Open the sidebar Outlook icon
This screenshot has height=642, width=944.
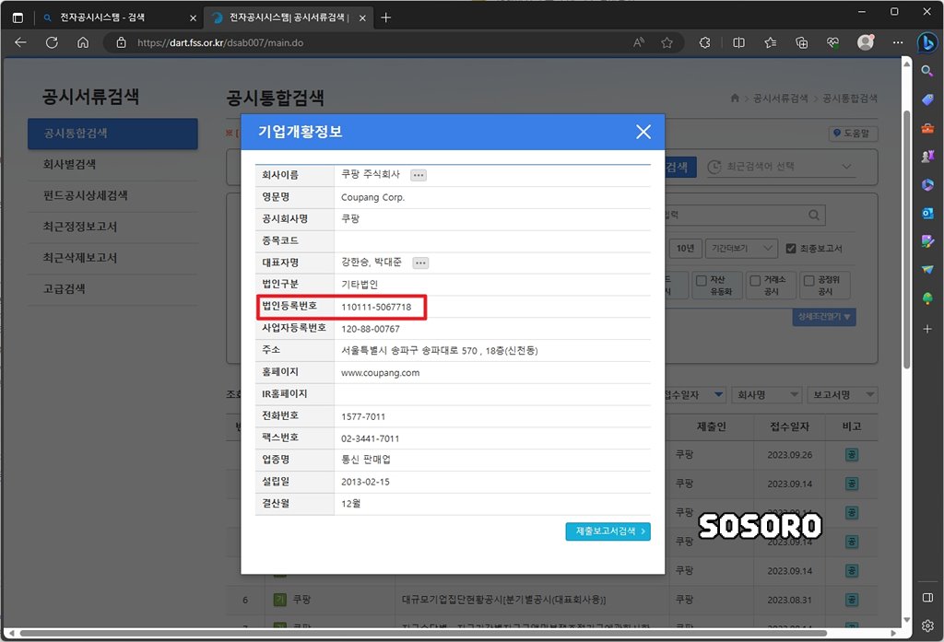pos(927,214)
